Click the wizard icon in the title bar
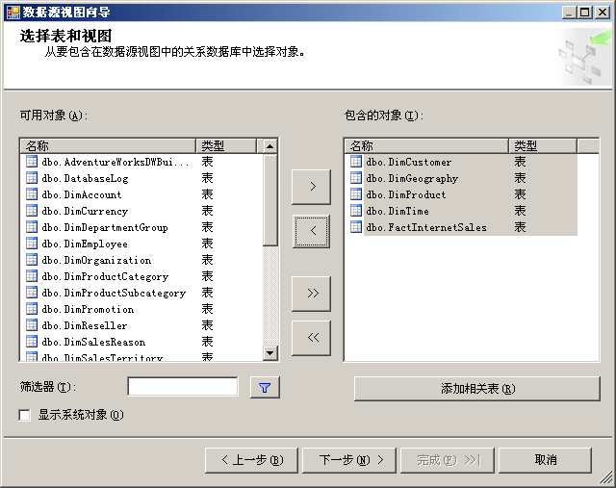This screenshot has width=616, height=488. (x=13, y=12)
